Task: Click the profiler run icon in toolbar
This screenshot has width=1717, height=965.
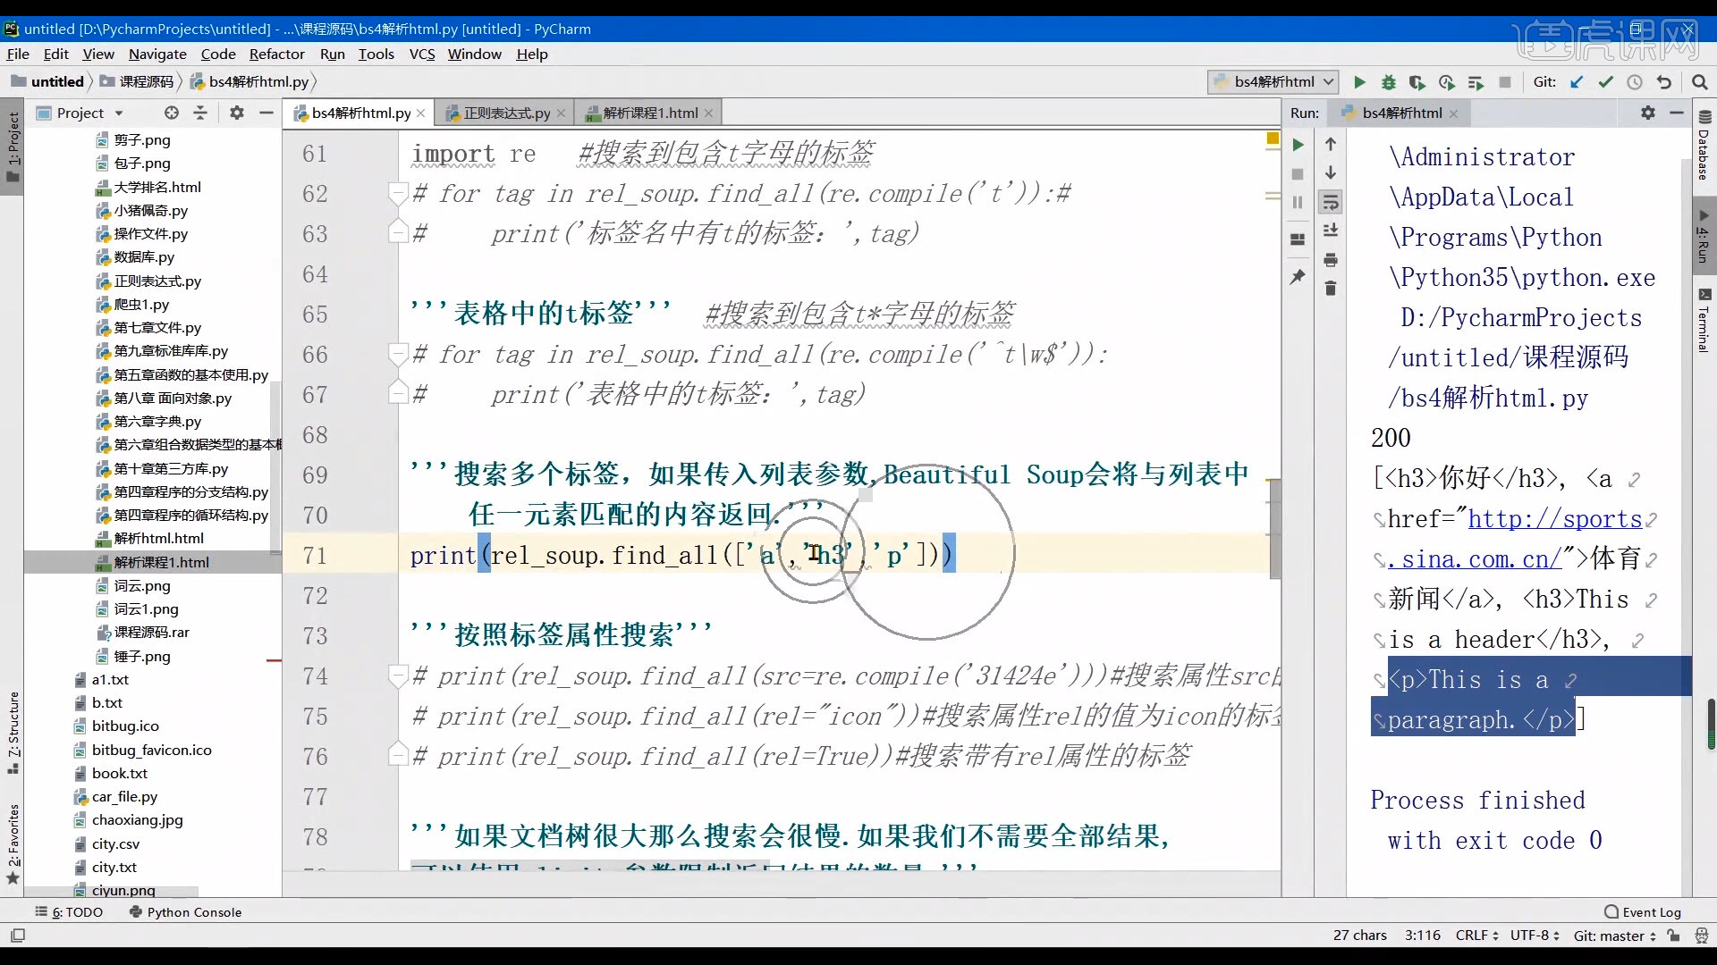Action: [1446, 82]
